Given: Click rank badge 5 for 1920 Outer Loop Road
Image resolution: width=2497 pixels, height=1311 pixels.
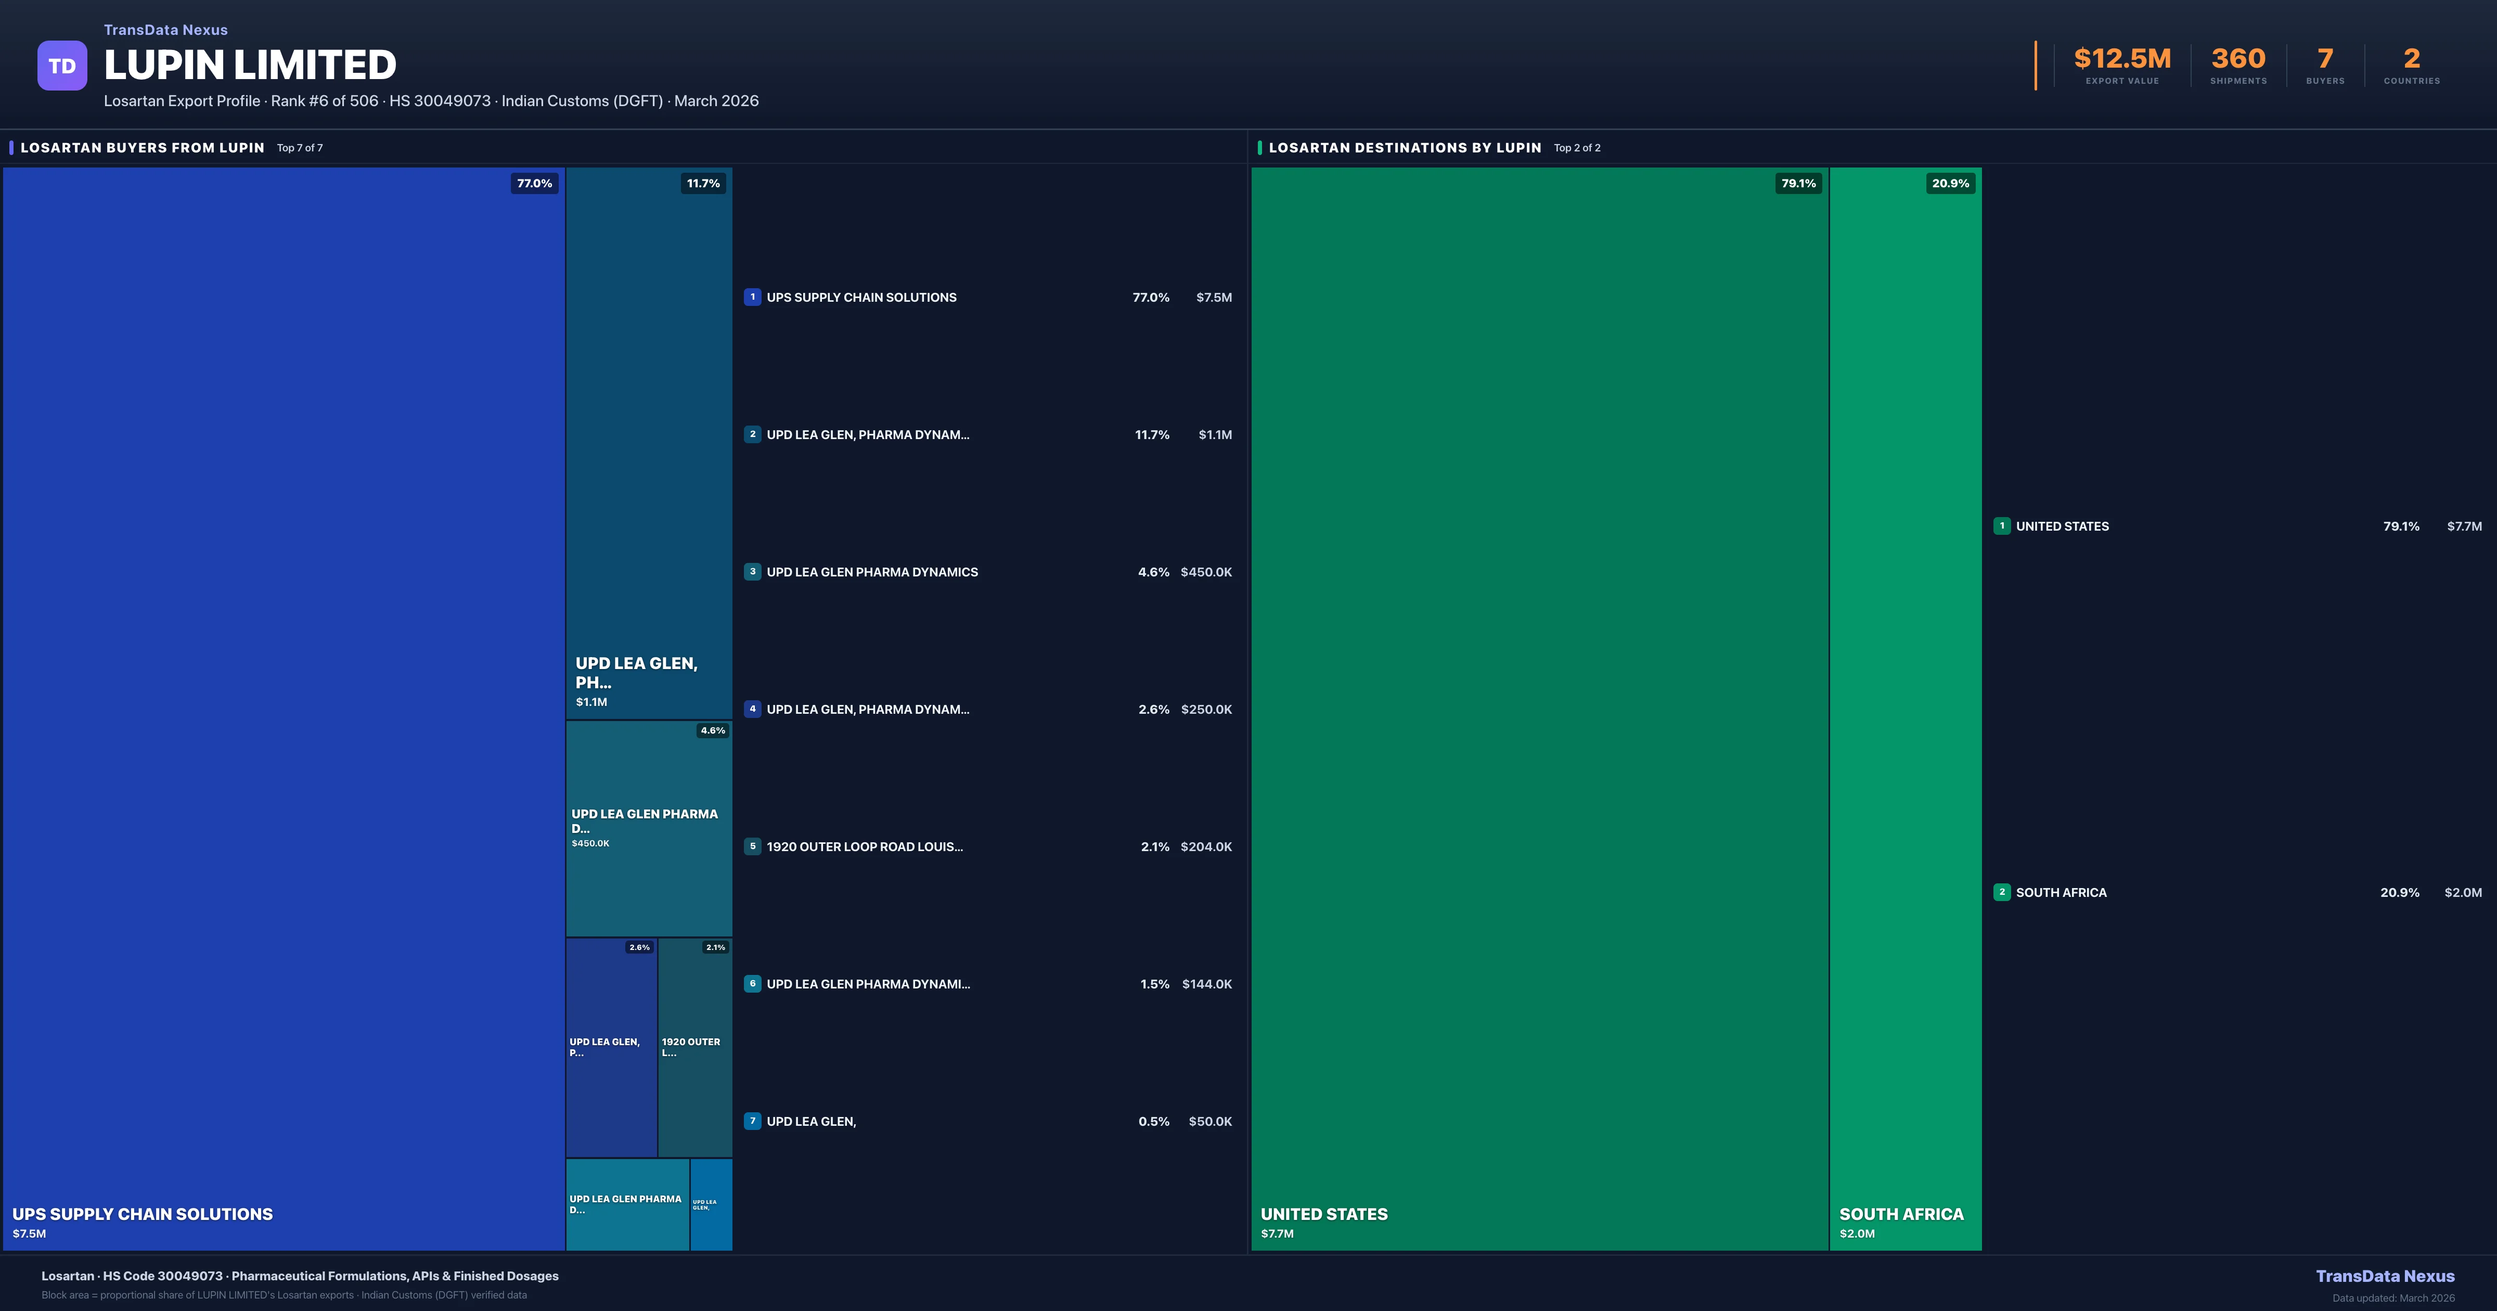Looking at the screenshot, I should point(752,846).
